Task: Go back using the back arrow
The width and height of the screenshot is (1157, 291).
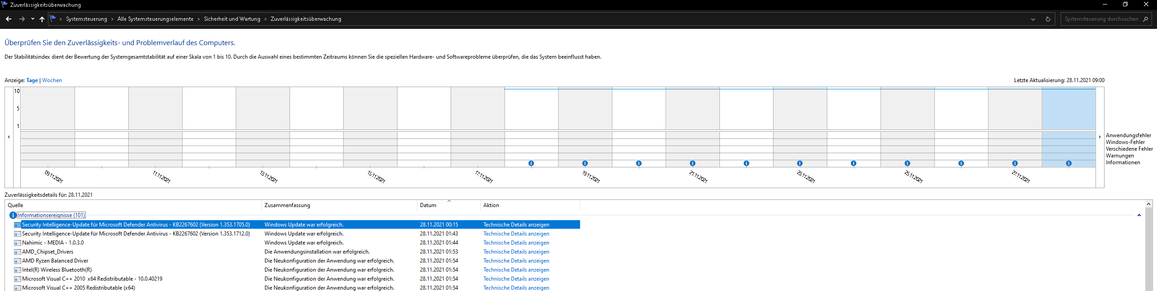Action: 9,19
